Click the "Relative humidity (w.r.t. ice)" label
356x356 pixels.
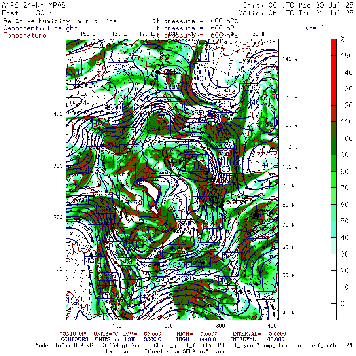click(x=62, y=21)
